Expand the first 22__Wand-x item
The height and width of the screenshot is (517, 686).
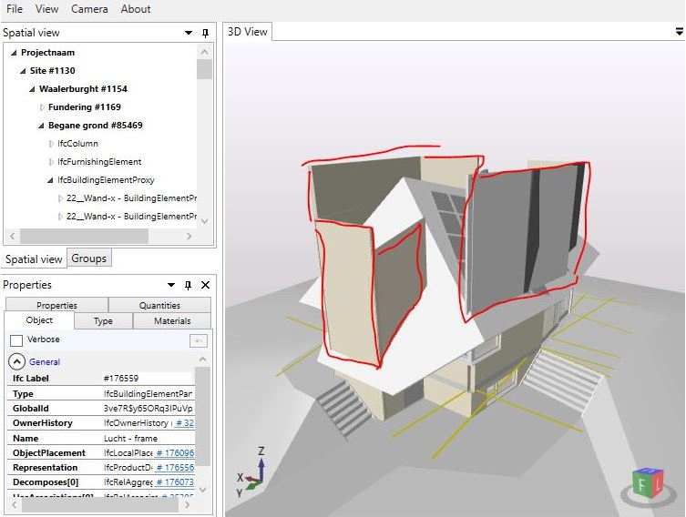click(x=60, y=198)
